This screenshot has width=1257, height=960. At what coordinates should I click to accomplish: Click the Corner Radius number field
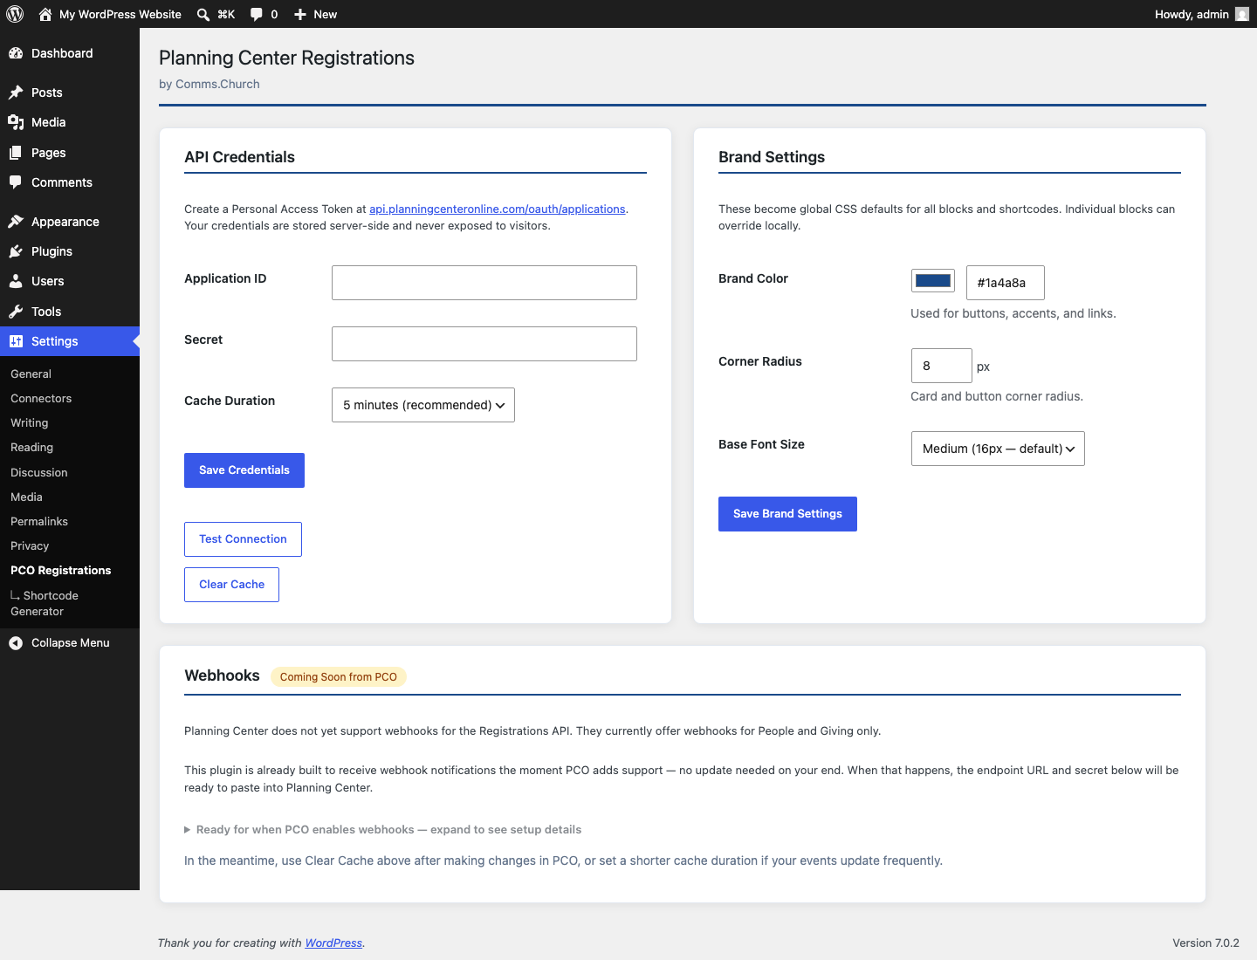(942, 366)
